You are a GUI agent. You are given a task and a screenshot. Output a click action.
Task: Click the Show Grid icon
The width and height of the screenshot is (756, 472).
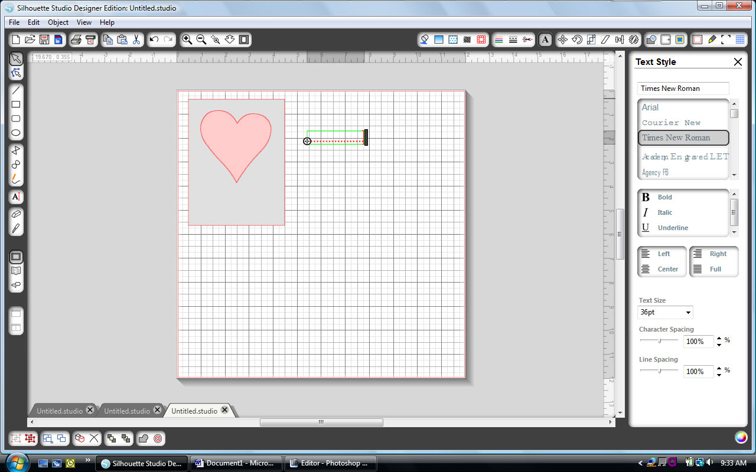740,40
